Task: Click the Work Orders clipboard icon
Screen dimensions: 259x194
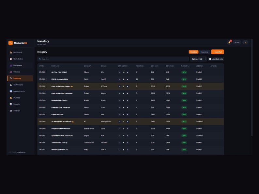Action: [x=11, y=59]
